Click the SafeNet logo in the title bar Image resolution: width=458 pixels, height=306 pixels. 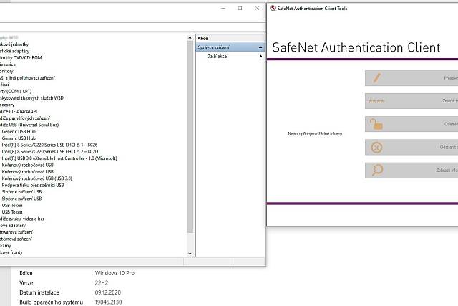coord(273,8)
